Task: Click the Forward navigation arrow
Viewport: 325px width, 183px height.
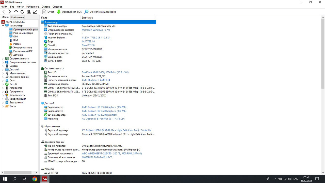Action: 10,12
